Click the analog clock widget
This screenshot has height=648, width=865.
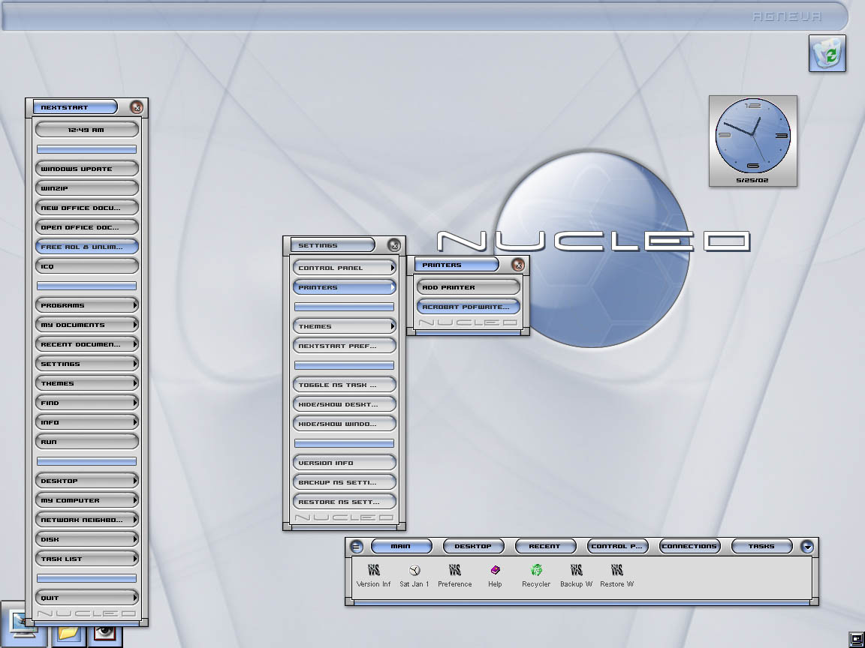point(752,136)
